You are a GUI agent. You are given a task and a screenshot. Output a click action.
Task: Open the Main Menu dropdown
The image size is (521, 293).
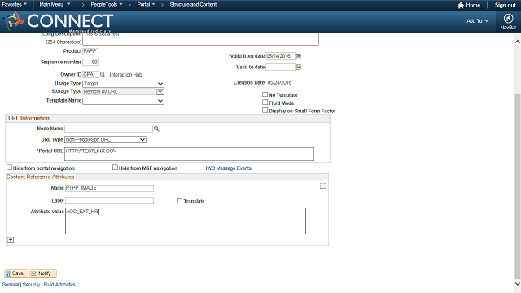(x=55, y=5)
